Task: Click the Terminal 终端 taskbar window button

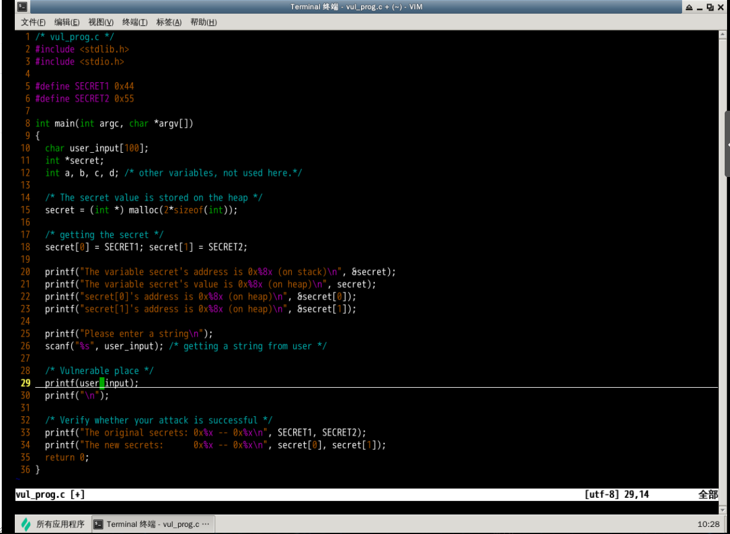Action: 153,524
